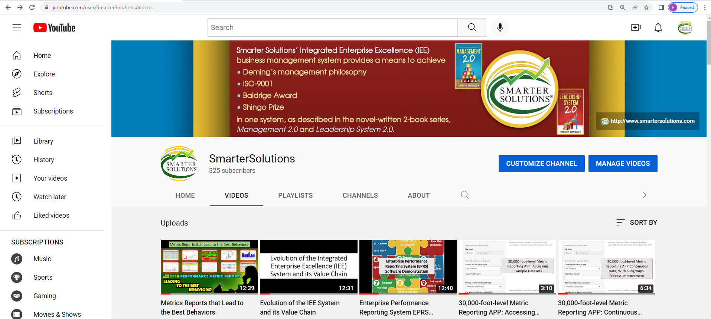Click the search magnifier button

472,27
